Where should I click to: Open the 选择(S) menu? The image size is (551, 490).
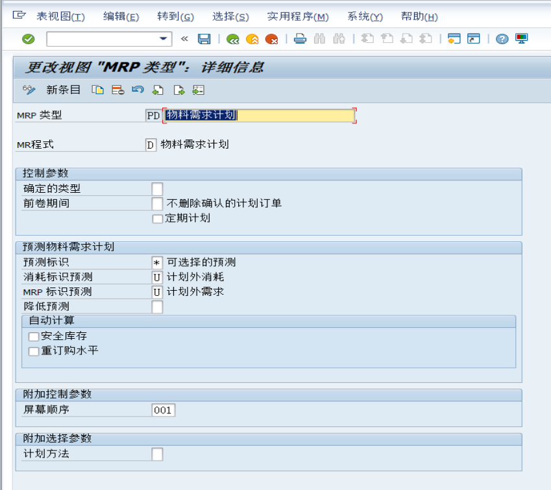(230, 16)
